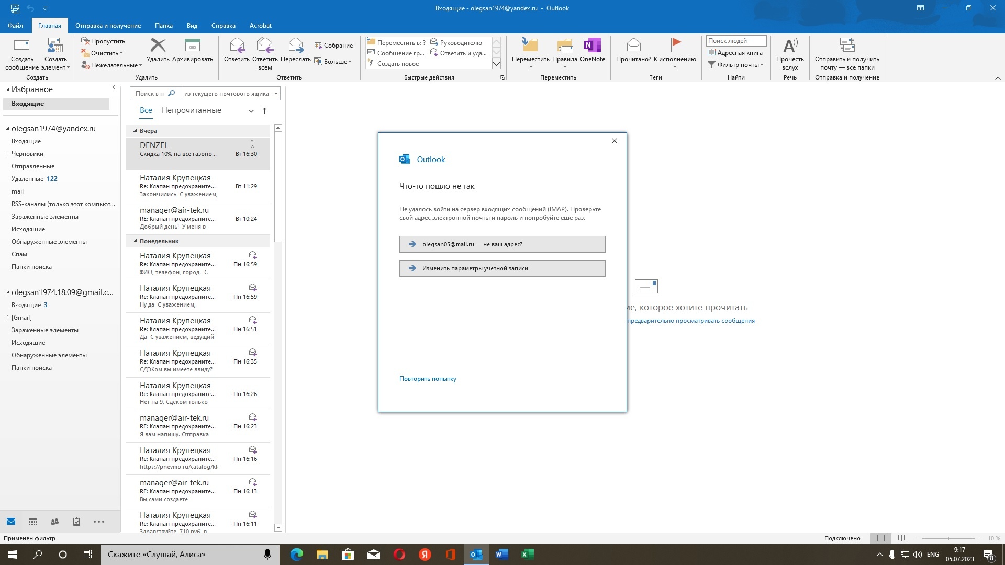Open Excel from the taskbar

pos(527,555)
